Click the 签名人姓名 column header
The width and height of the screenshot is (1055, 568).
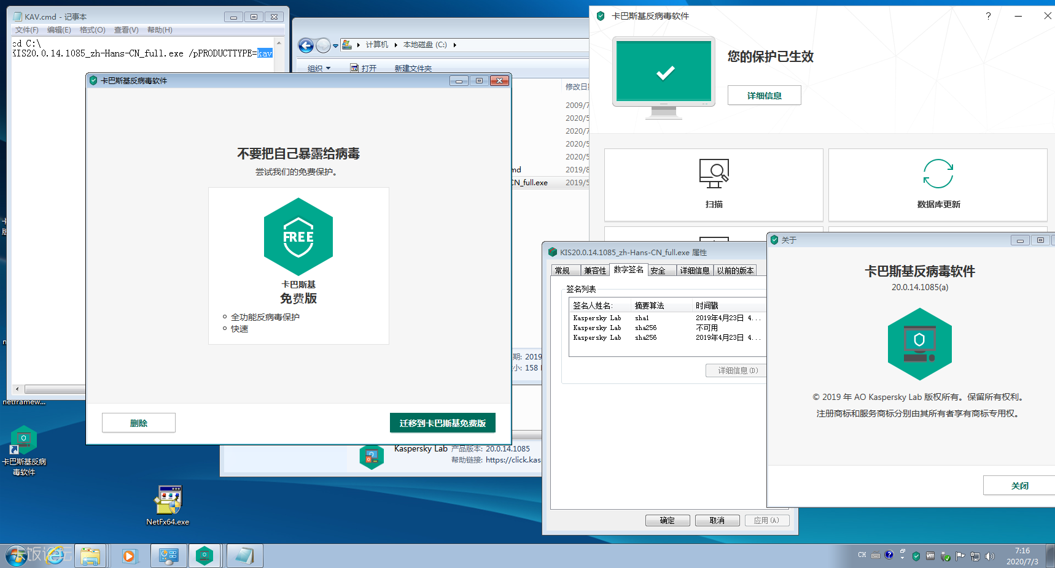point(600,305)
